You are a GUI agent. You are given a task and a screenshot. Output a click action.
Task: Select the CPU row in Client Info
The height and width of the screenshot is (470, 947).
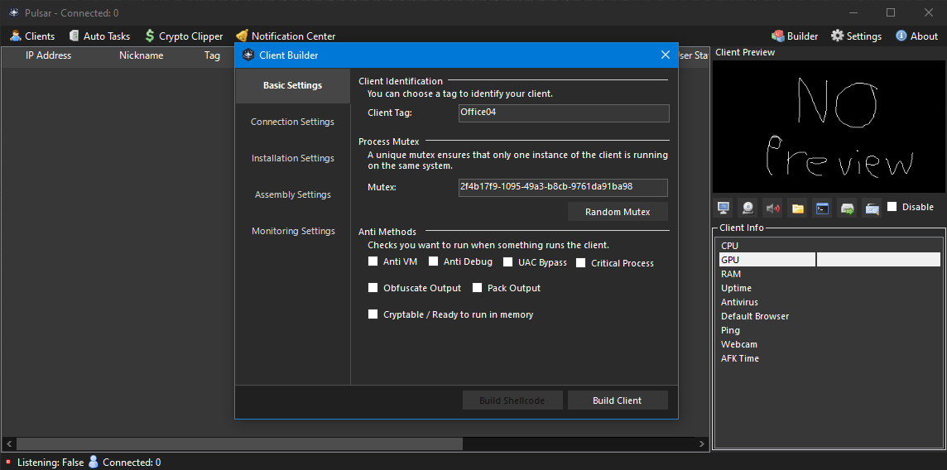[x=829, y=246]
